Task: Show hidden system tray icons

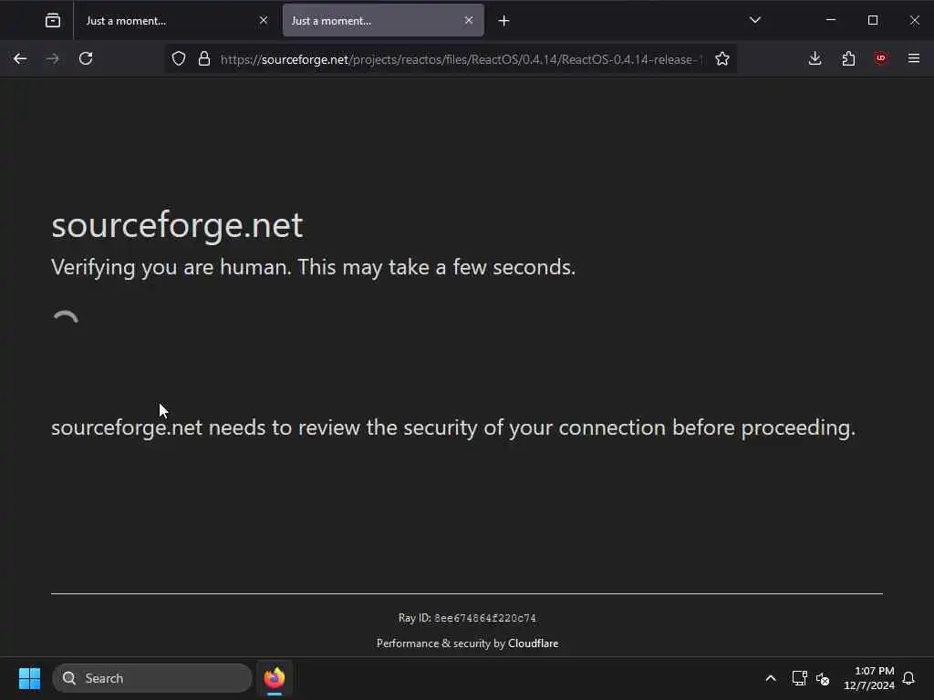Action: (771, 678)
